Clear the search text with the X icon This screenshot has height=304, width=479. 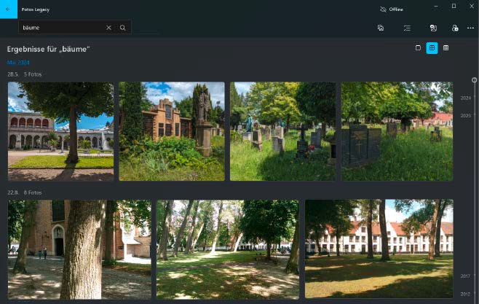click(108, 28)
